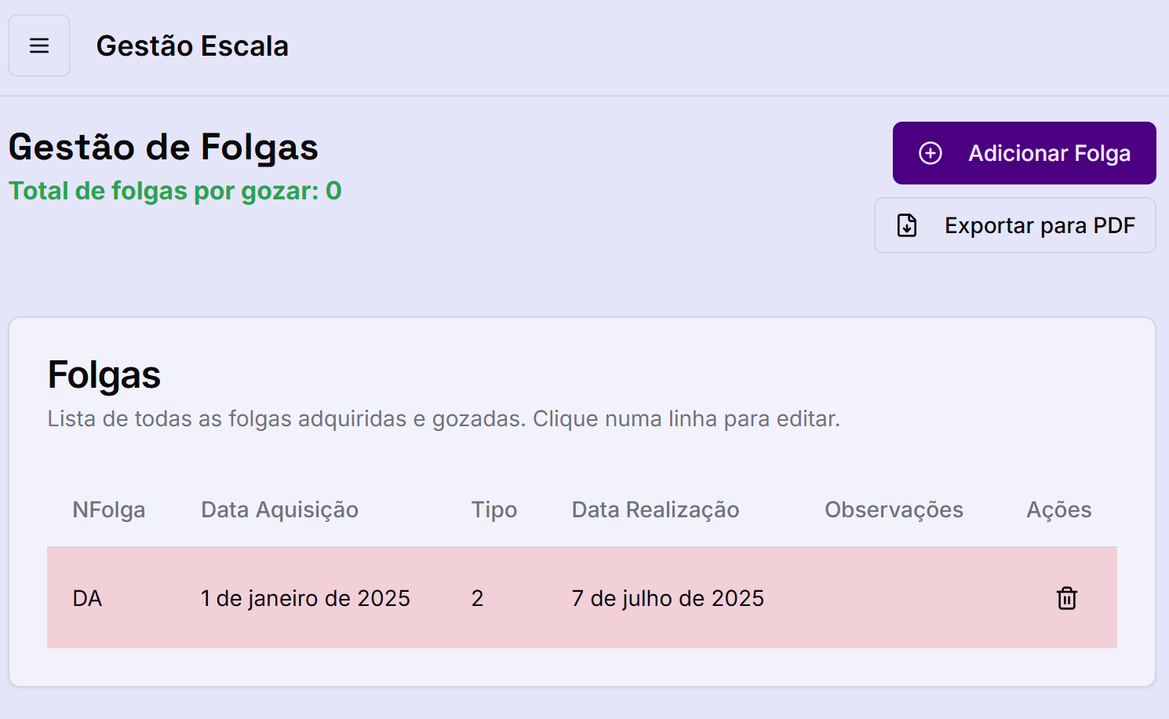Click the Tipo value 2 in the row
The image size is (1169, 719).
coord(477,598)
